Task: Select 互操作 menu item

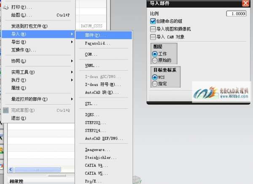Action: click(38, 50)
